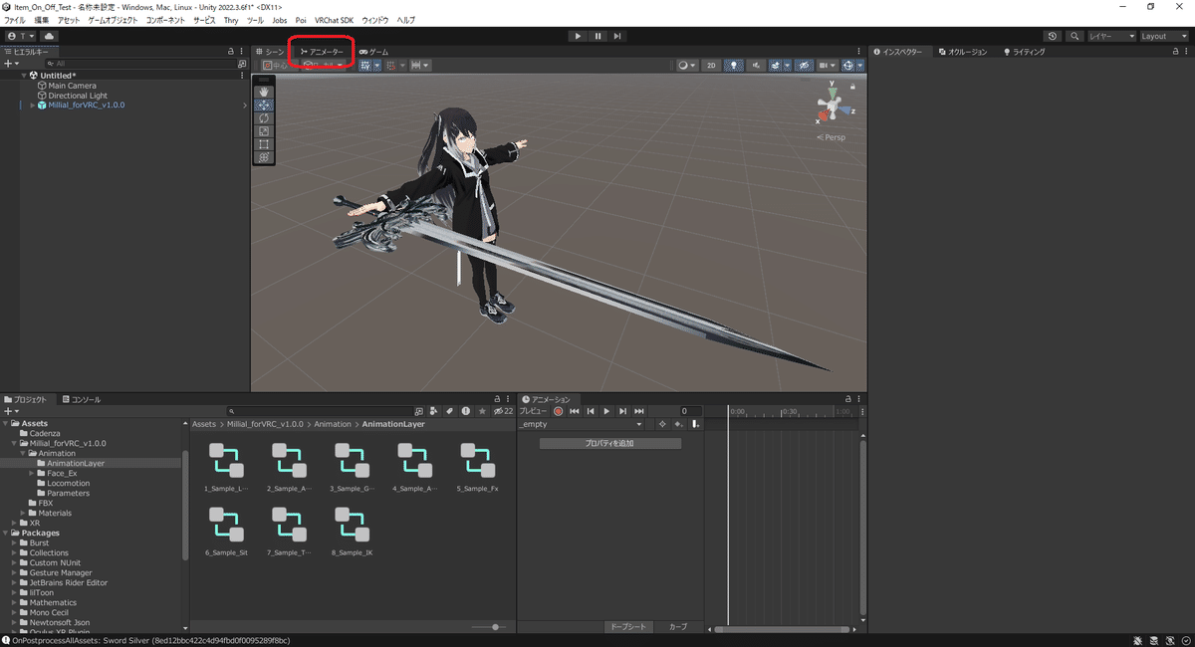Open the コンポーネント menu

(165, 20)
